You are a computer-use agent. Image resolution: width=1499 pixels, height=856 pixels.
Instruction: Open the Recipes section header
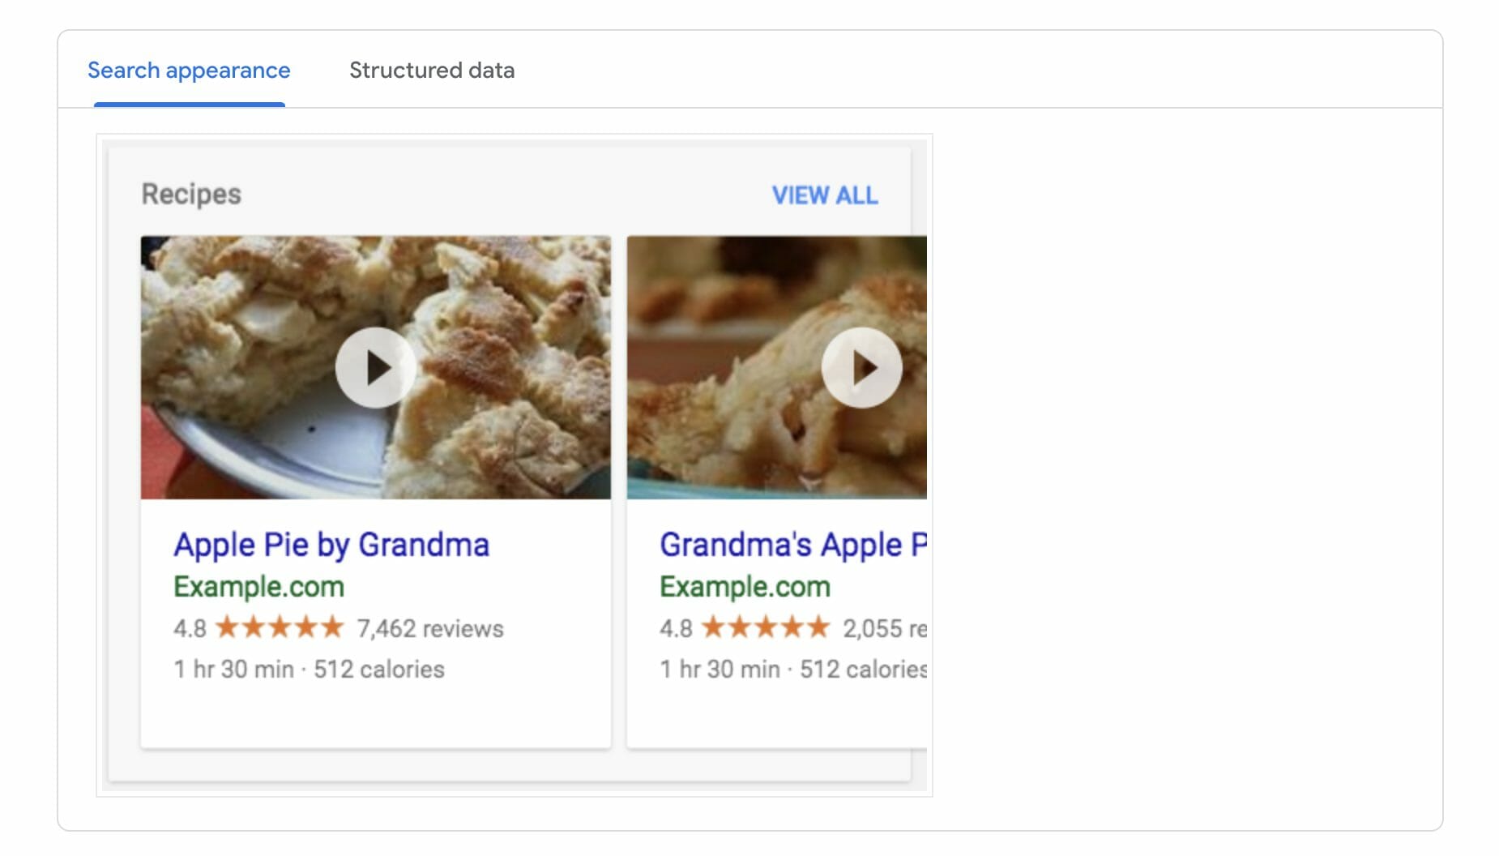(x=190, y=194)
